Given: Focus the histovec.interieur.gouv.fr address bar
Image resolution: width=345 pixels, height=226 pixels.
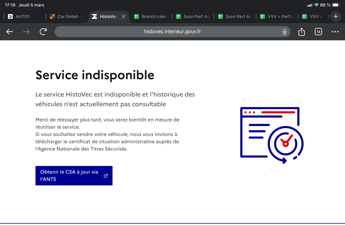Looking at the screenshot, I should [x=172, y=32].
